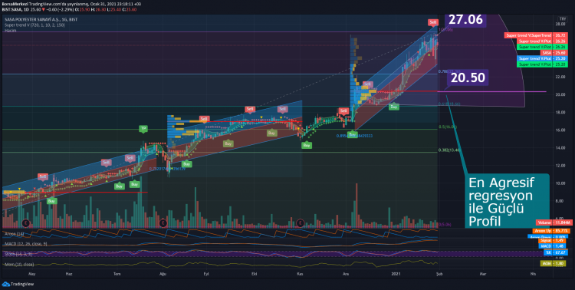Click the Super trend V indicator legend
This screenshot has height=290, width=575.
34,25
